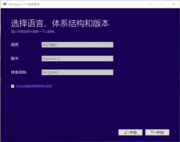This screenshot has height=142, width=180.
Task: Open the 版本 dropdown showing Windows 10
Action: 77,59
